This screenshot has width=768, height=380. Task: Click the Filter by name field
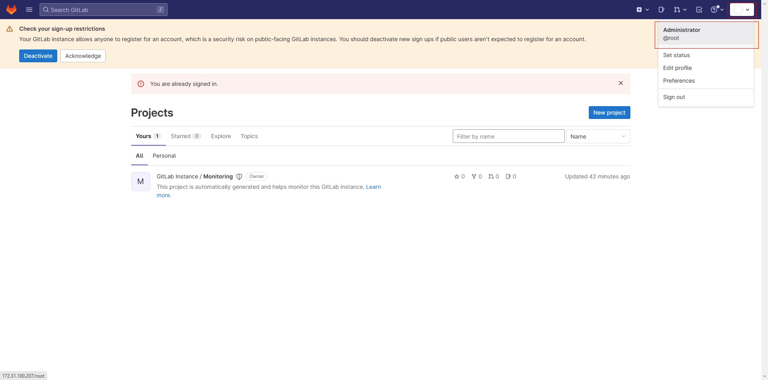(x=508, y=136)
